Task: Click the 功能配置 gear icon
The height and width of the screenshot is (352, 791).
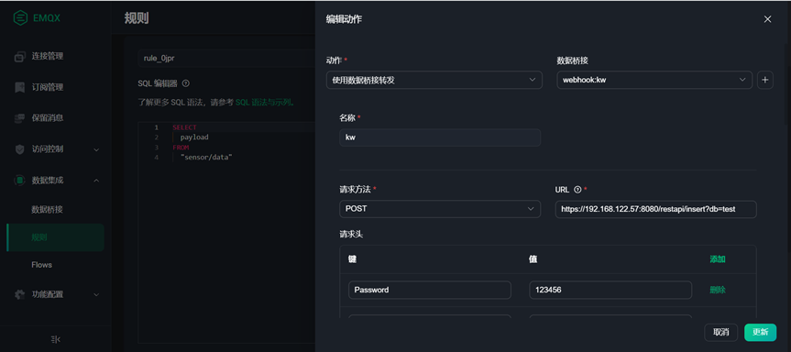Action: (x=19, y=294)
